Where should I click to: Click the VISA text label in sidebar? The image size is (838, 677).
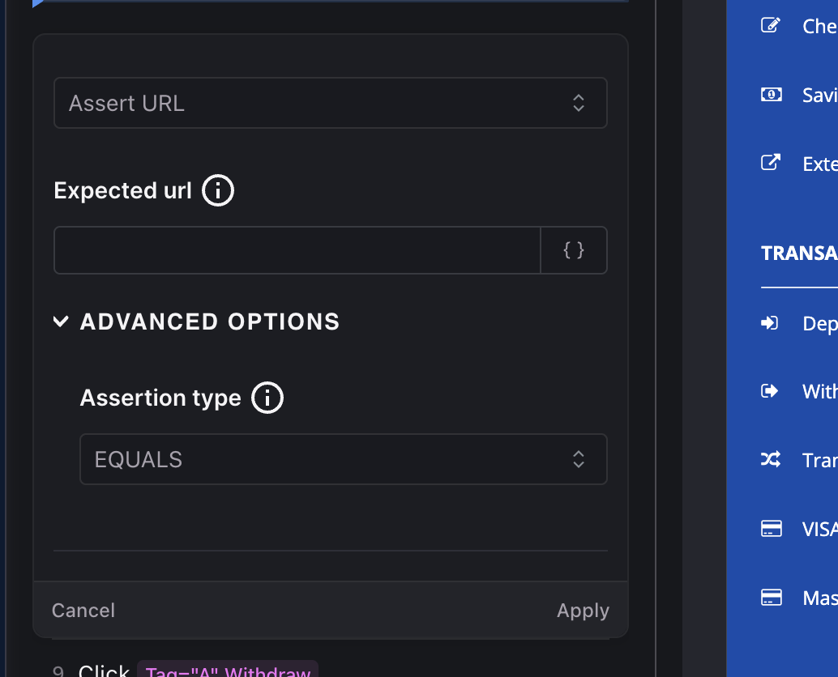click(819, 529)
